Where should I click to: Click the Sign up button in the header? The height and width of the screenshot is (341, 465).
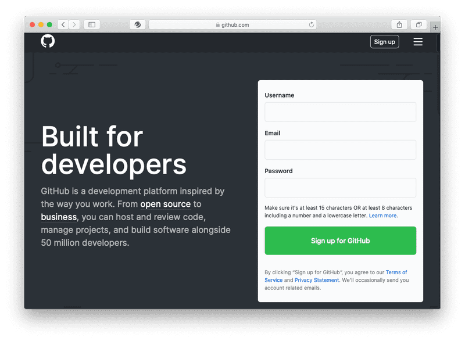384,42
